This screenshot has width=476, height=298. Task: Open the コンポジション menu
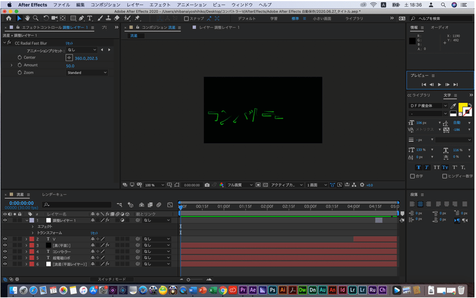coord(105,5)
